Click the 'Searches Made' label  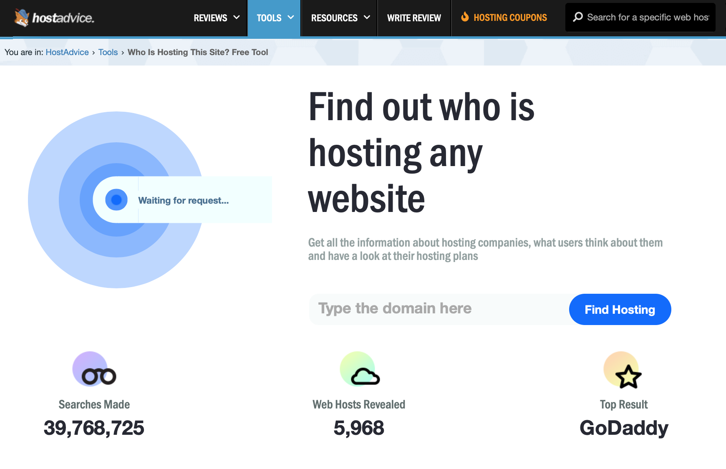coord(94,404)
